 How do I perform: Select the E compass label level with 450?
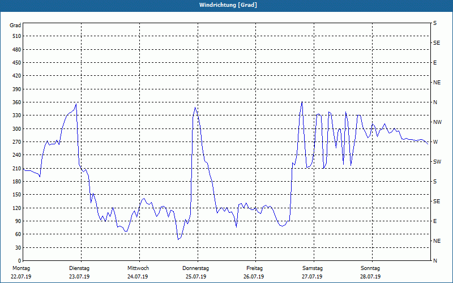tap(435, 63)
